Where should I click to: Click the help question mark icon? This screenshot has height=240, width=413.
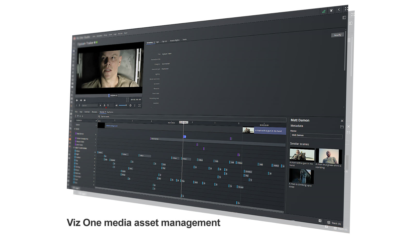coord(130,105)
